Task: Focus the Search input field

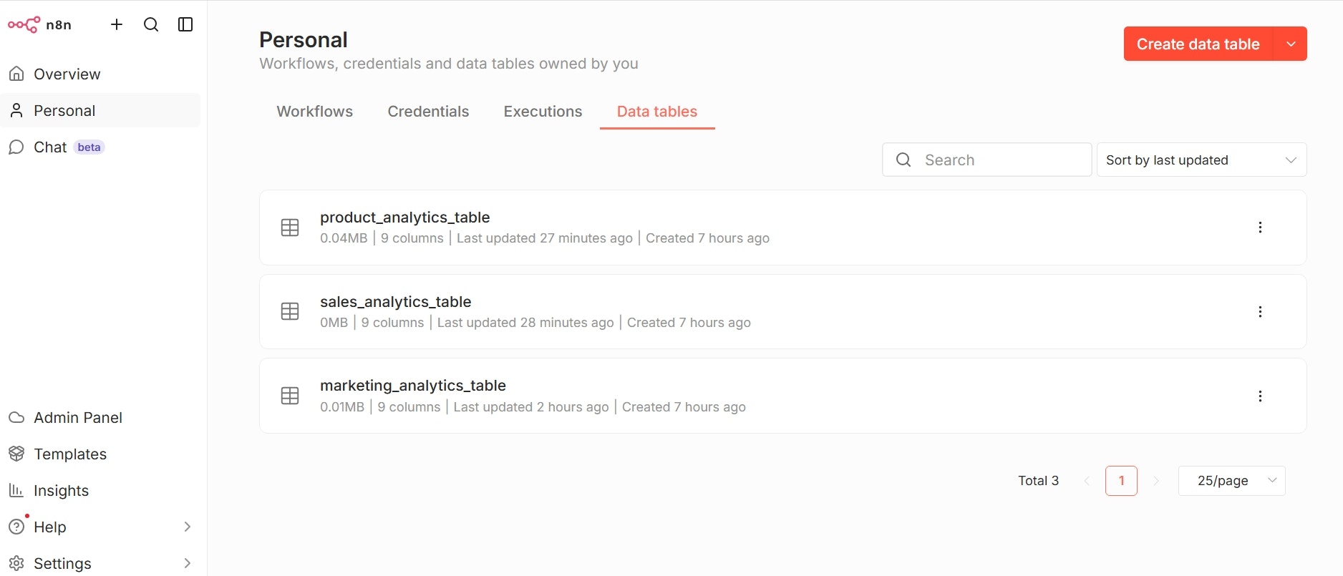Action: (986, 160)
